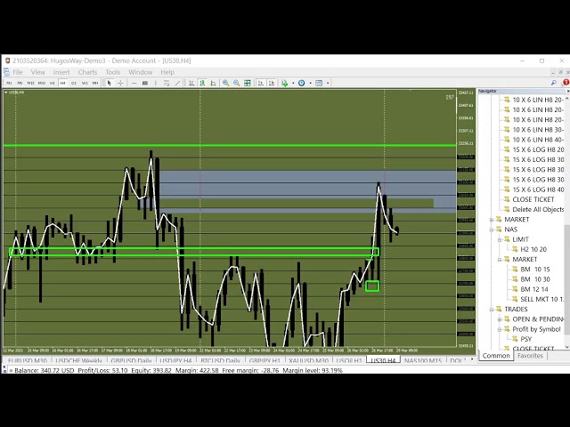Switch to Favorites tab in Navigator
Screen dimensions: 570x427
click(530, 355)
